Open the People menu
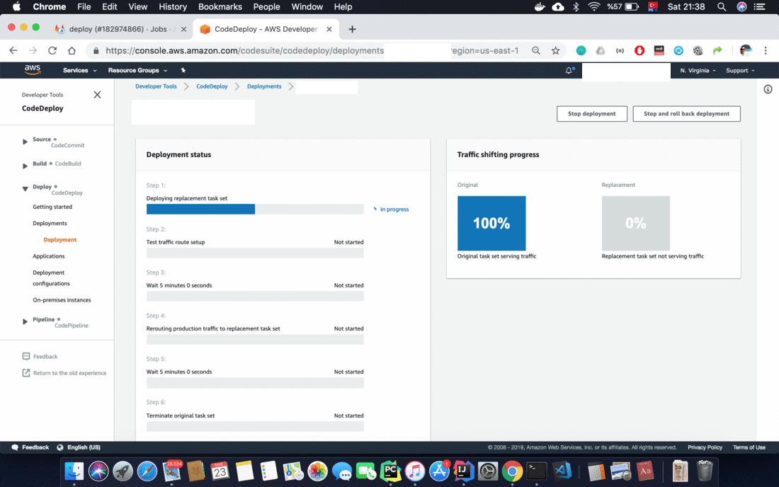The width and height of the screenshot is (779, 487). (x=267, y=7)
